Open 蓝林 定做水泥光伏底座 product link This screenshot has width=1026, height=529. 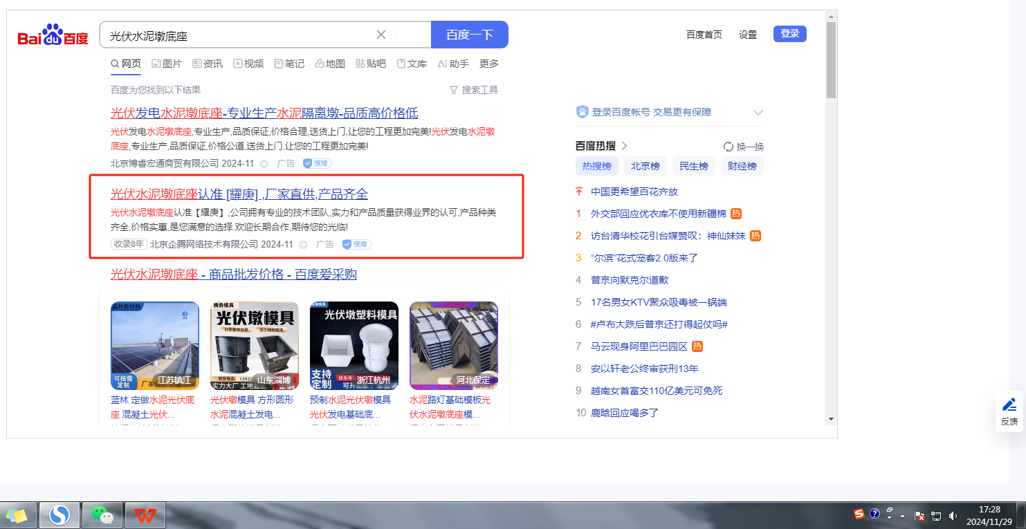pyautogui.click(x=153, y=407)
